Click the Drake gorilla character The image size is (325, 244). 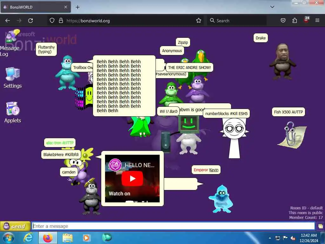[x=283, y=62]
